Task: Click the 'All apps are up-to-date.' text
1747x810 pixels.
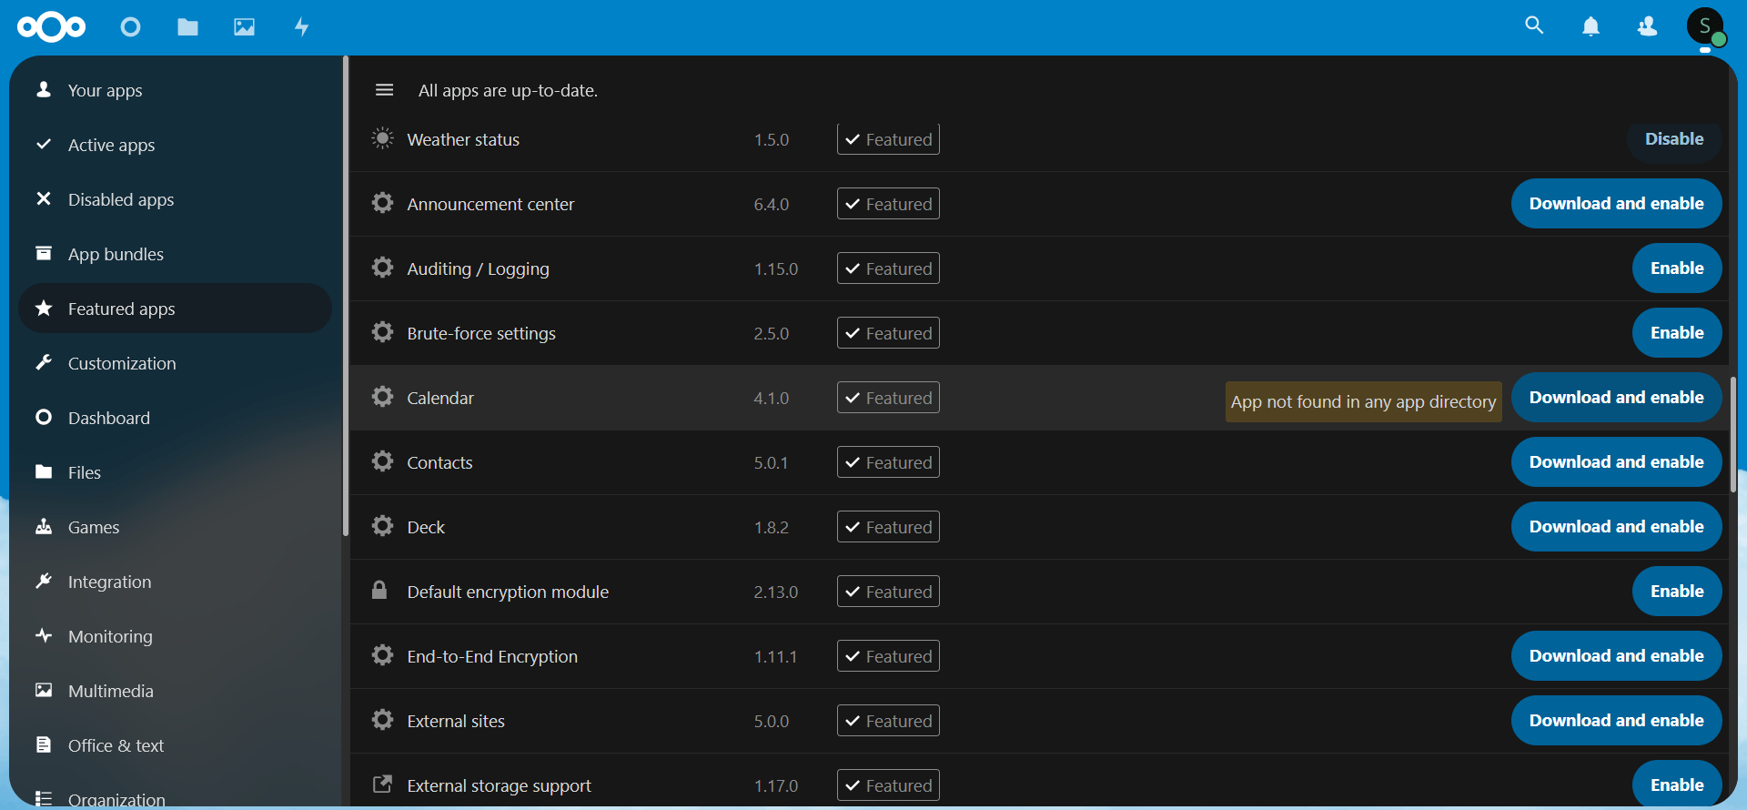Action: (508, 90)
